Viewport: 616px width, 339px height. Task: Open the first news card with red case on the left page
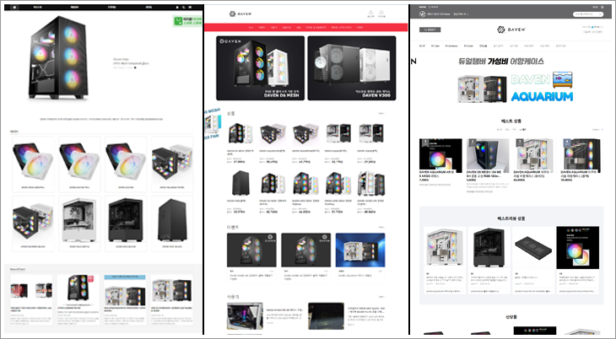tap(31, 299)
